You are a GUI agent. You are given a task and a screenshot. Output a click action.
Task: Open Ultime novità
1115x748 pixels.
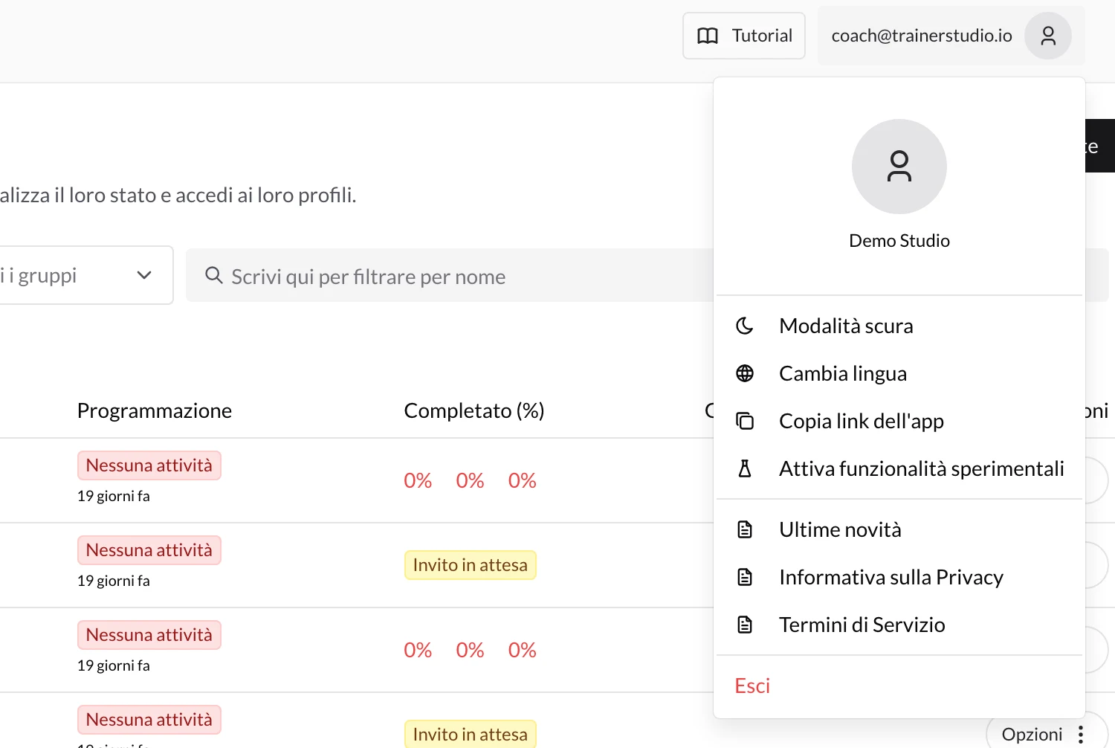coord(899,529)
